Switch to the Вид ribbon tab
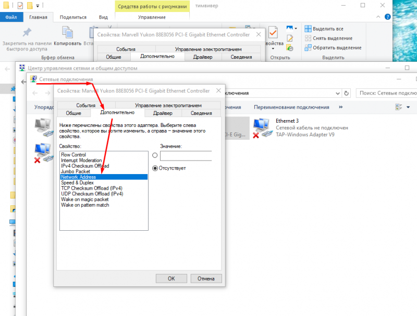 click(103, 17)
